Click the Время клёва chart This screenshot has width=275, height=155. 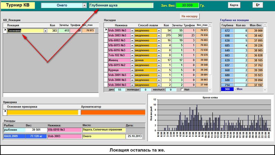click(210, 118)
